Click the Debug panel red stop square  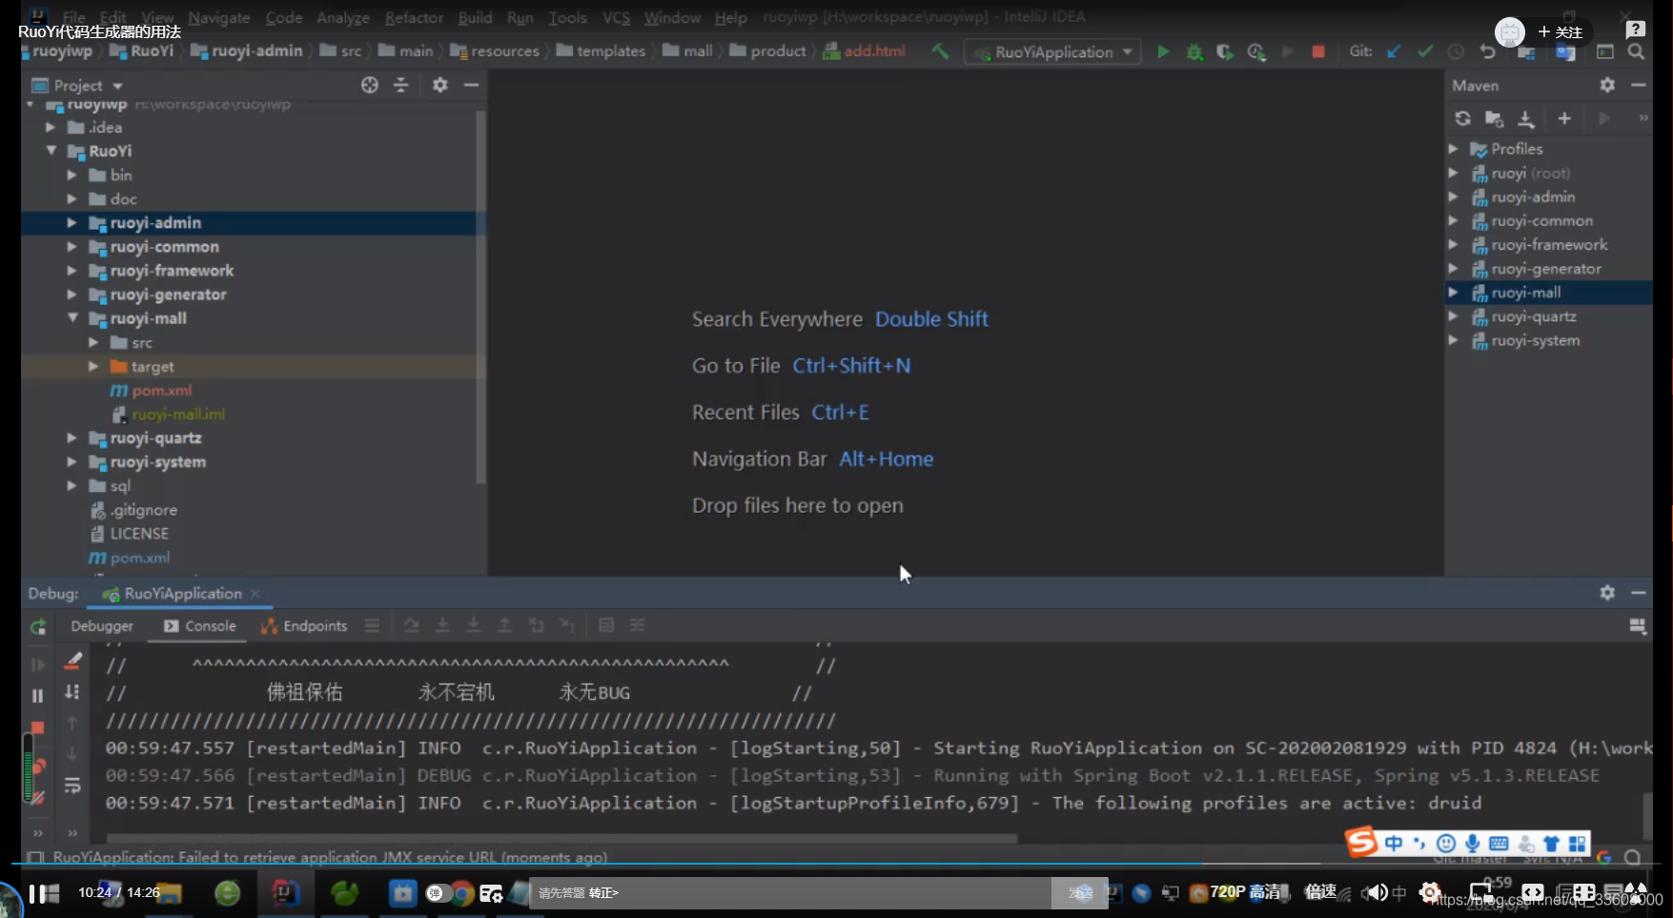(x=38, y=727)
